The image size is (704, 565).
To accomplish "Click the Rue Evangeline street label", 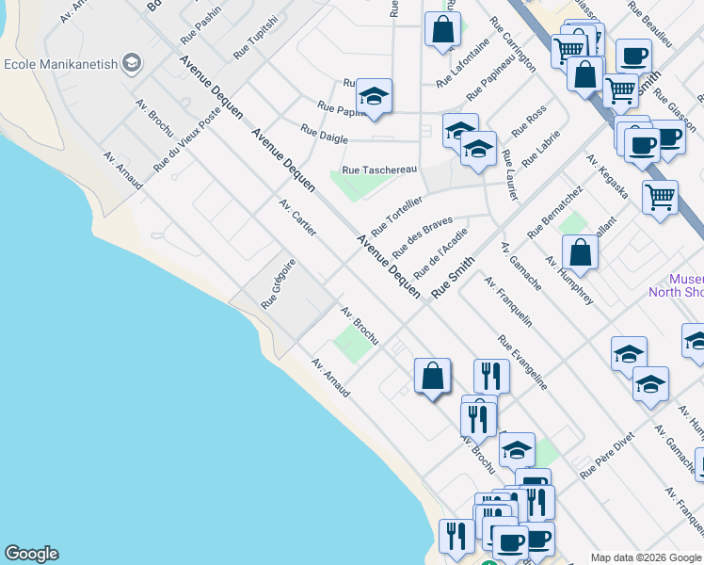I will coord(522,363).
